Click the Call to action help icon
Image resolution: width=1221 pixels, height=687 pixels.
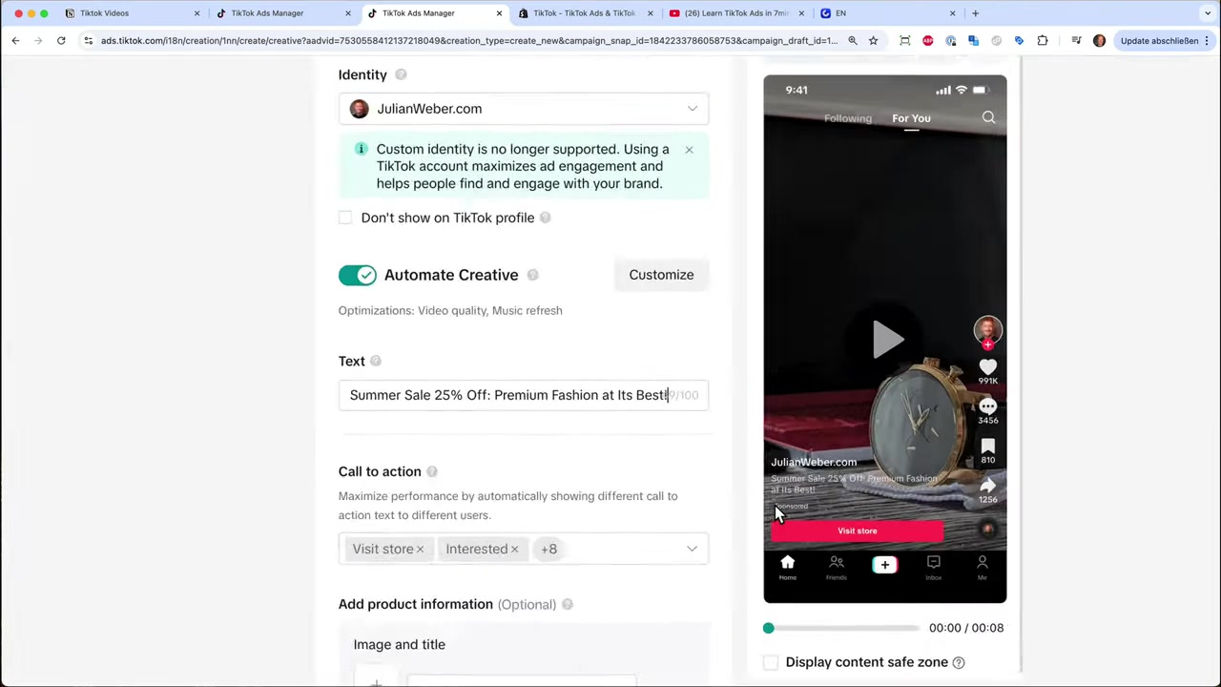pyautogui.click(x=431, y=471)
